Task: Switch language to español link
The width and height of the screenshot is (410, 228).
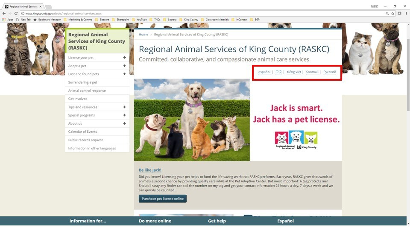Action: [264, 72]
